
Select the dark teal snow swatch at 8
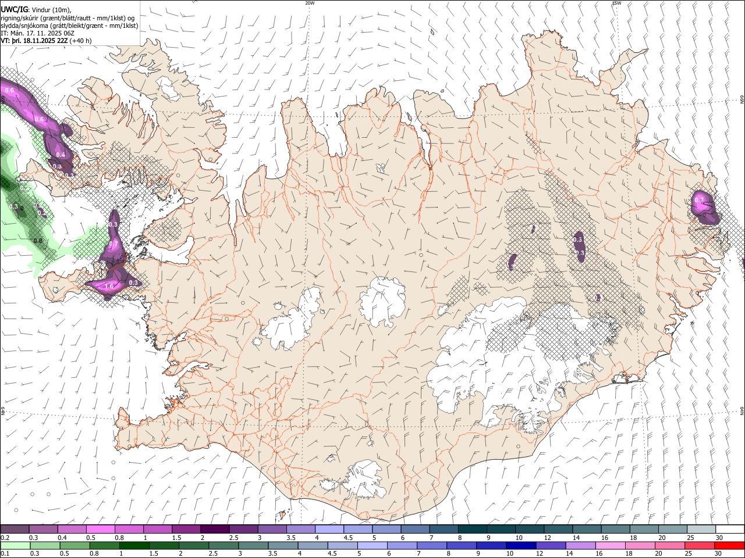[x=473, y=529]
